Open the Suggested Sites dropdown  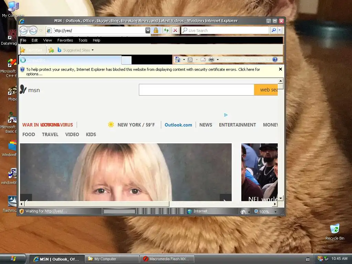pos(76,50)
